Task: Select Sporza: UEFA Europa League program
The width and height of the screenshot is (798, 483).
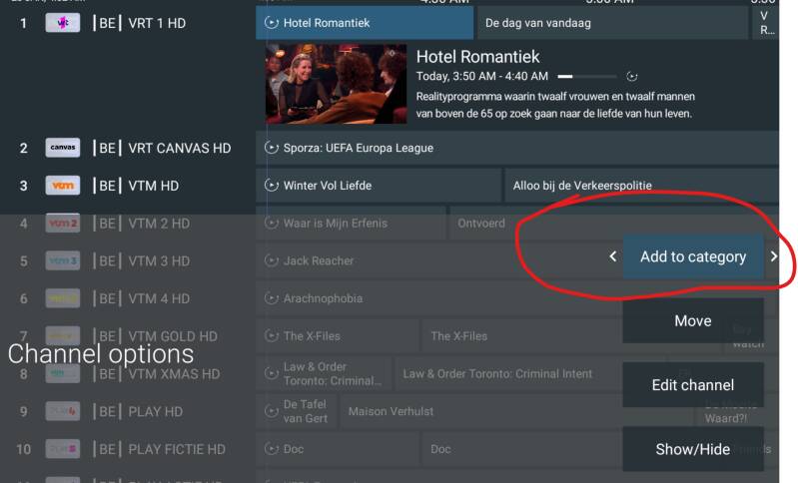Action: [x=517, y=148]
